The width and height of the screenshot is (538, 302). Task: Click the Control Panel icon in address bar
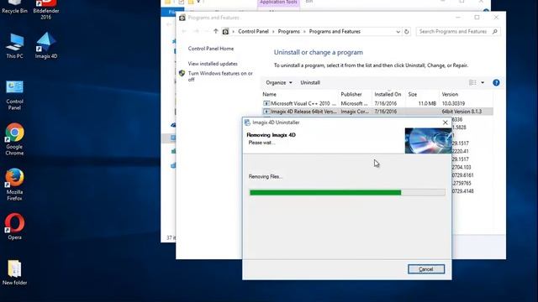coord(225,32)
